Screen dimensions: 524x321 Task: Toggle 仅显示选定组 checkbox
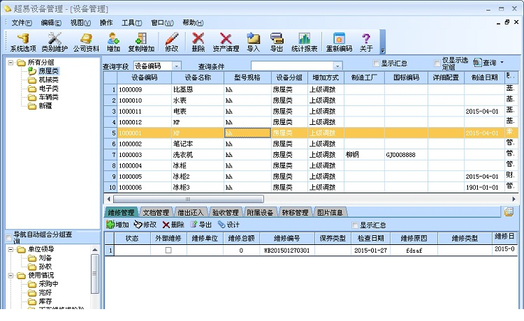[x=437, y=64]
